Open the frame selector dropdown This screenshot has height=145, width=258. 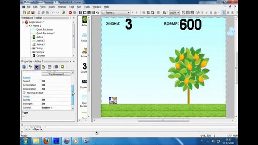[129, 12]
